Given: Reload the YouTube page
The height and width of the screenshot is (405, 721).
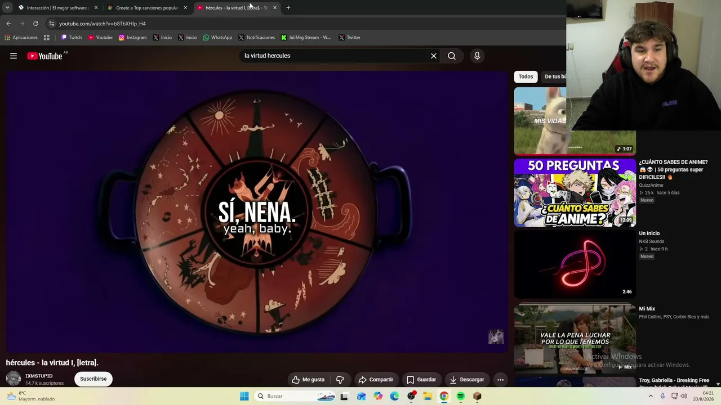Looking at the screenshot, I should tap(35, 24).
